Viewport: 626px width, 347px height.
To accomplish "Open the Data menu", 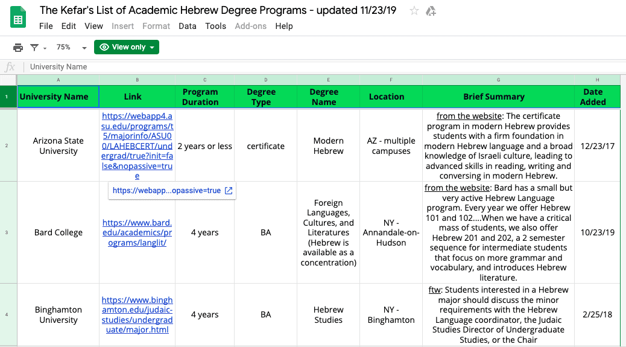I will click(x=187, y=26).
